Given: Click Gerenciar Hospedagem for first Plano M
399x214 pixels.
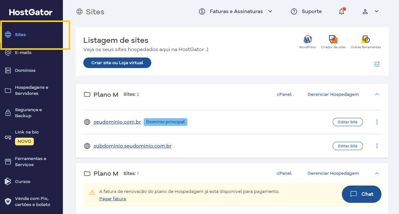Looking at the screenshot, I should [333, 95].
